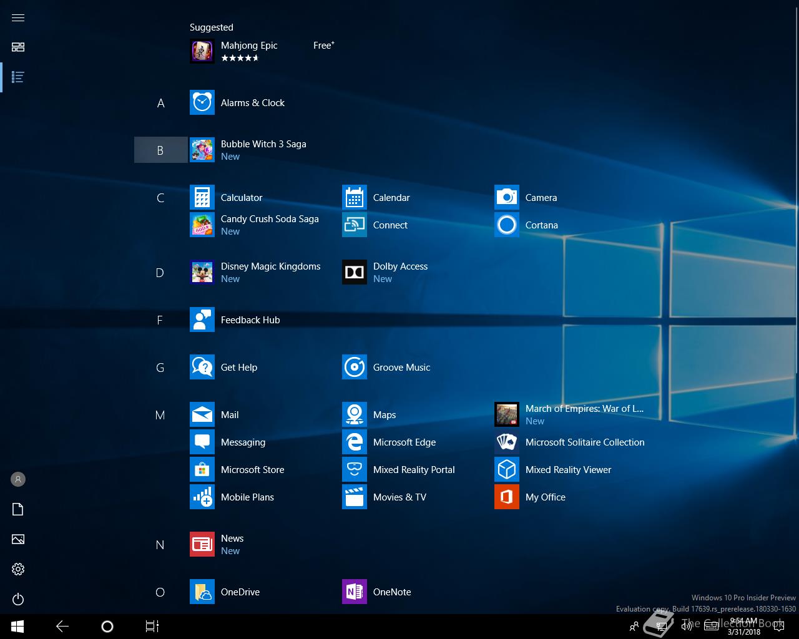Viewport: 799px width, 639px height.
Task: Click the Feedback Hub label
Action: tap(250, 319)
